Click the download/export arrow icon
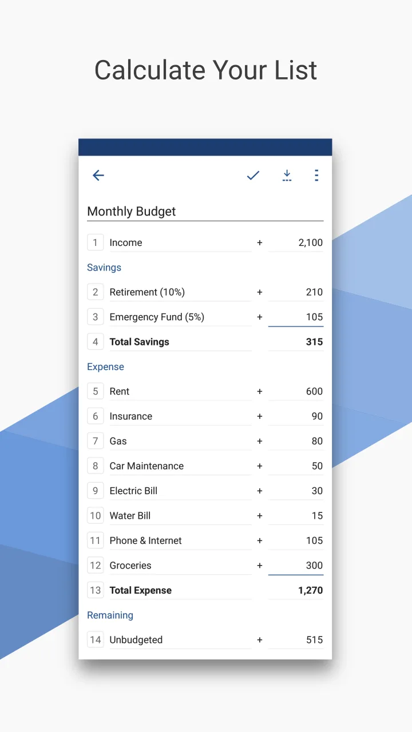412x732 pixels. tap(287, 176)
